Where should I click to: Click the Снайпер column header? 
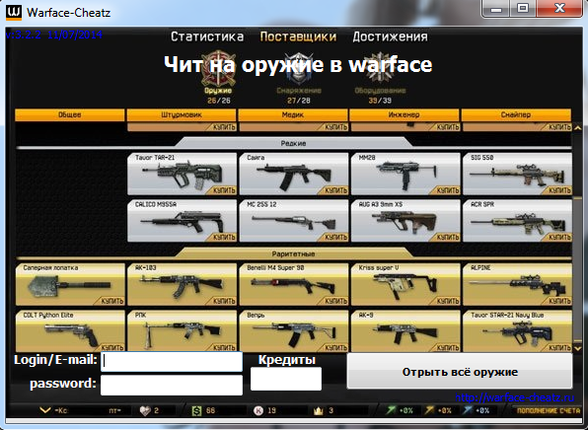pyautogui.click(x=516, y=114)
